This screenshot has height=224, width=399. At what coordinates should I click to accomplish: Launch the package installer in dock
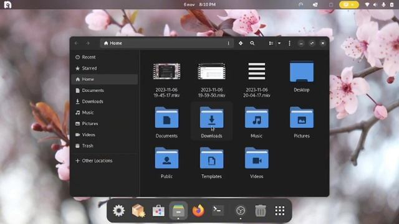[x=138, y=210]
